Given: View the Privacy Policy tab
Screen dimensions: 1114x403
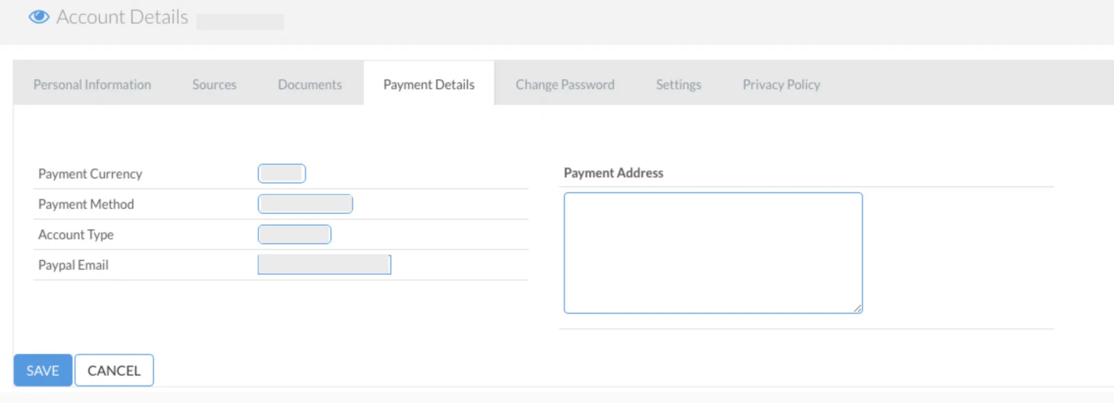Looking at the screenshot, I should coord(781,84).
